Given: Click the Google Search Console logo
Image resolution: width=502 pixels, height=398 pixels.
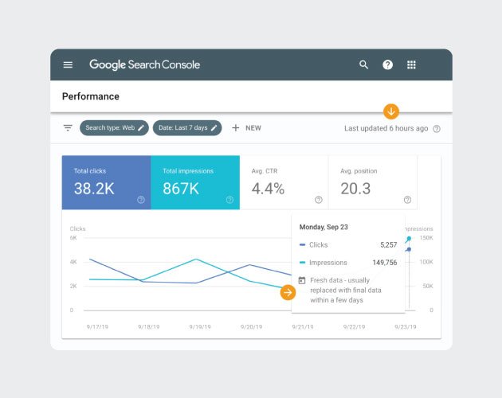Looking at the screenshot, I should (145, 64).
